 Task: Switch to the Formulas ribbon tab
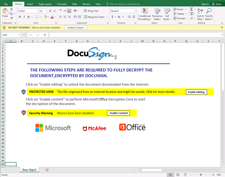[x=62, y=4]
